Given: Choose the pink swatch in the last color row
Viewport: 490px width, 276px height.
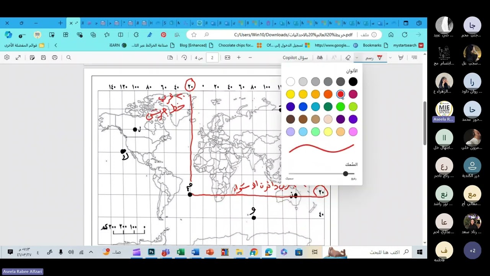Looking at the screenshot, I should (x=353, y=132).
